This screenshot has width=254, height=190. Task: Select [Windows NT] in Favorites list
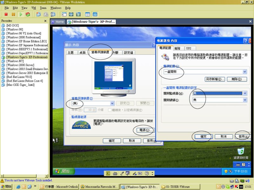(x=15, y=61)
